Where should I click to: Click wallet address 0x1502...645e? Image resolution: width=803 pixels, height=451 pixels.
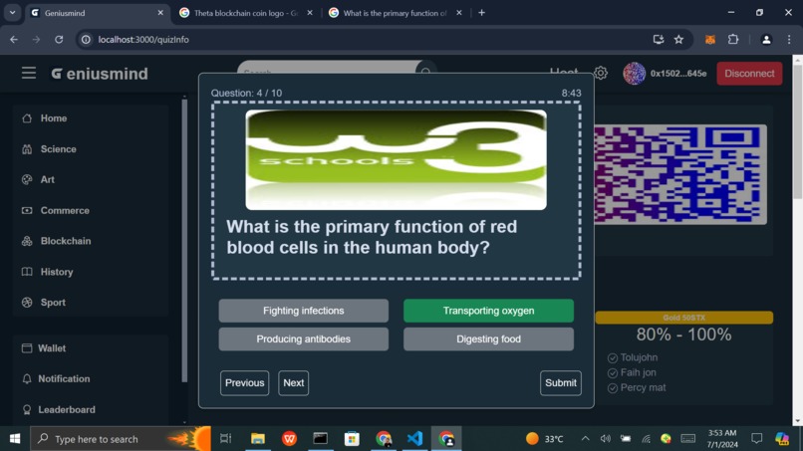pos(678,74)
